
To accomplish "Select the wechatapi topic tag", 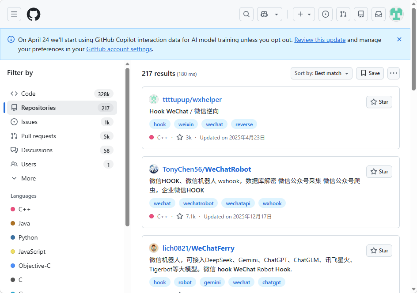I will coord(238,203).
